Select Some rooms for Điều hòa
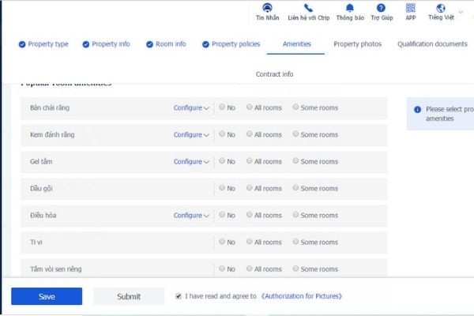 click(295, 214)
